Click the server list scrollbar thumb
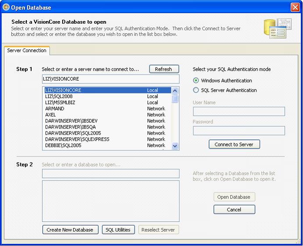 tap(175, 99)
